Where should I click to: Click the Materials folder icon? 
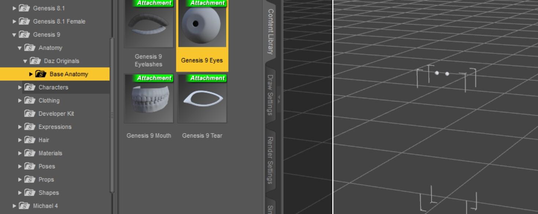tap(30, 153)
